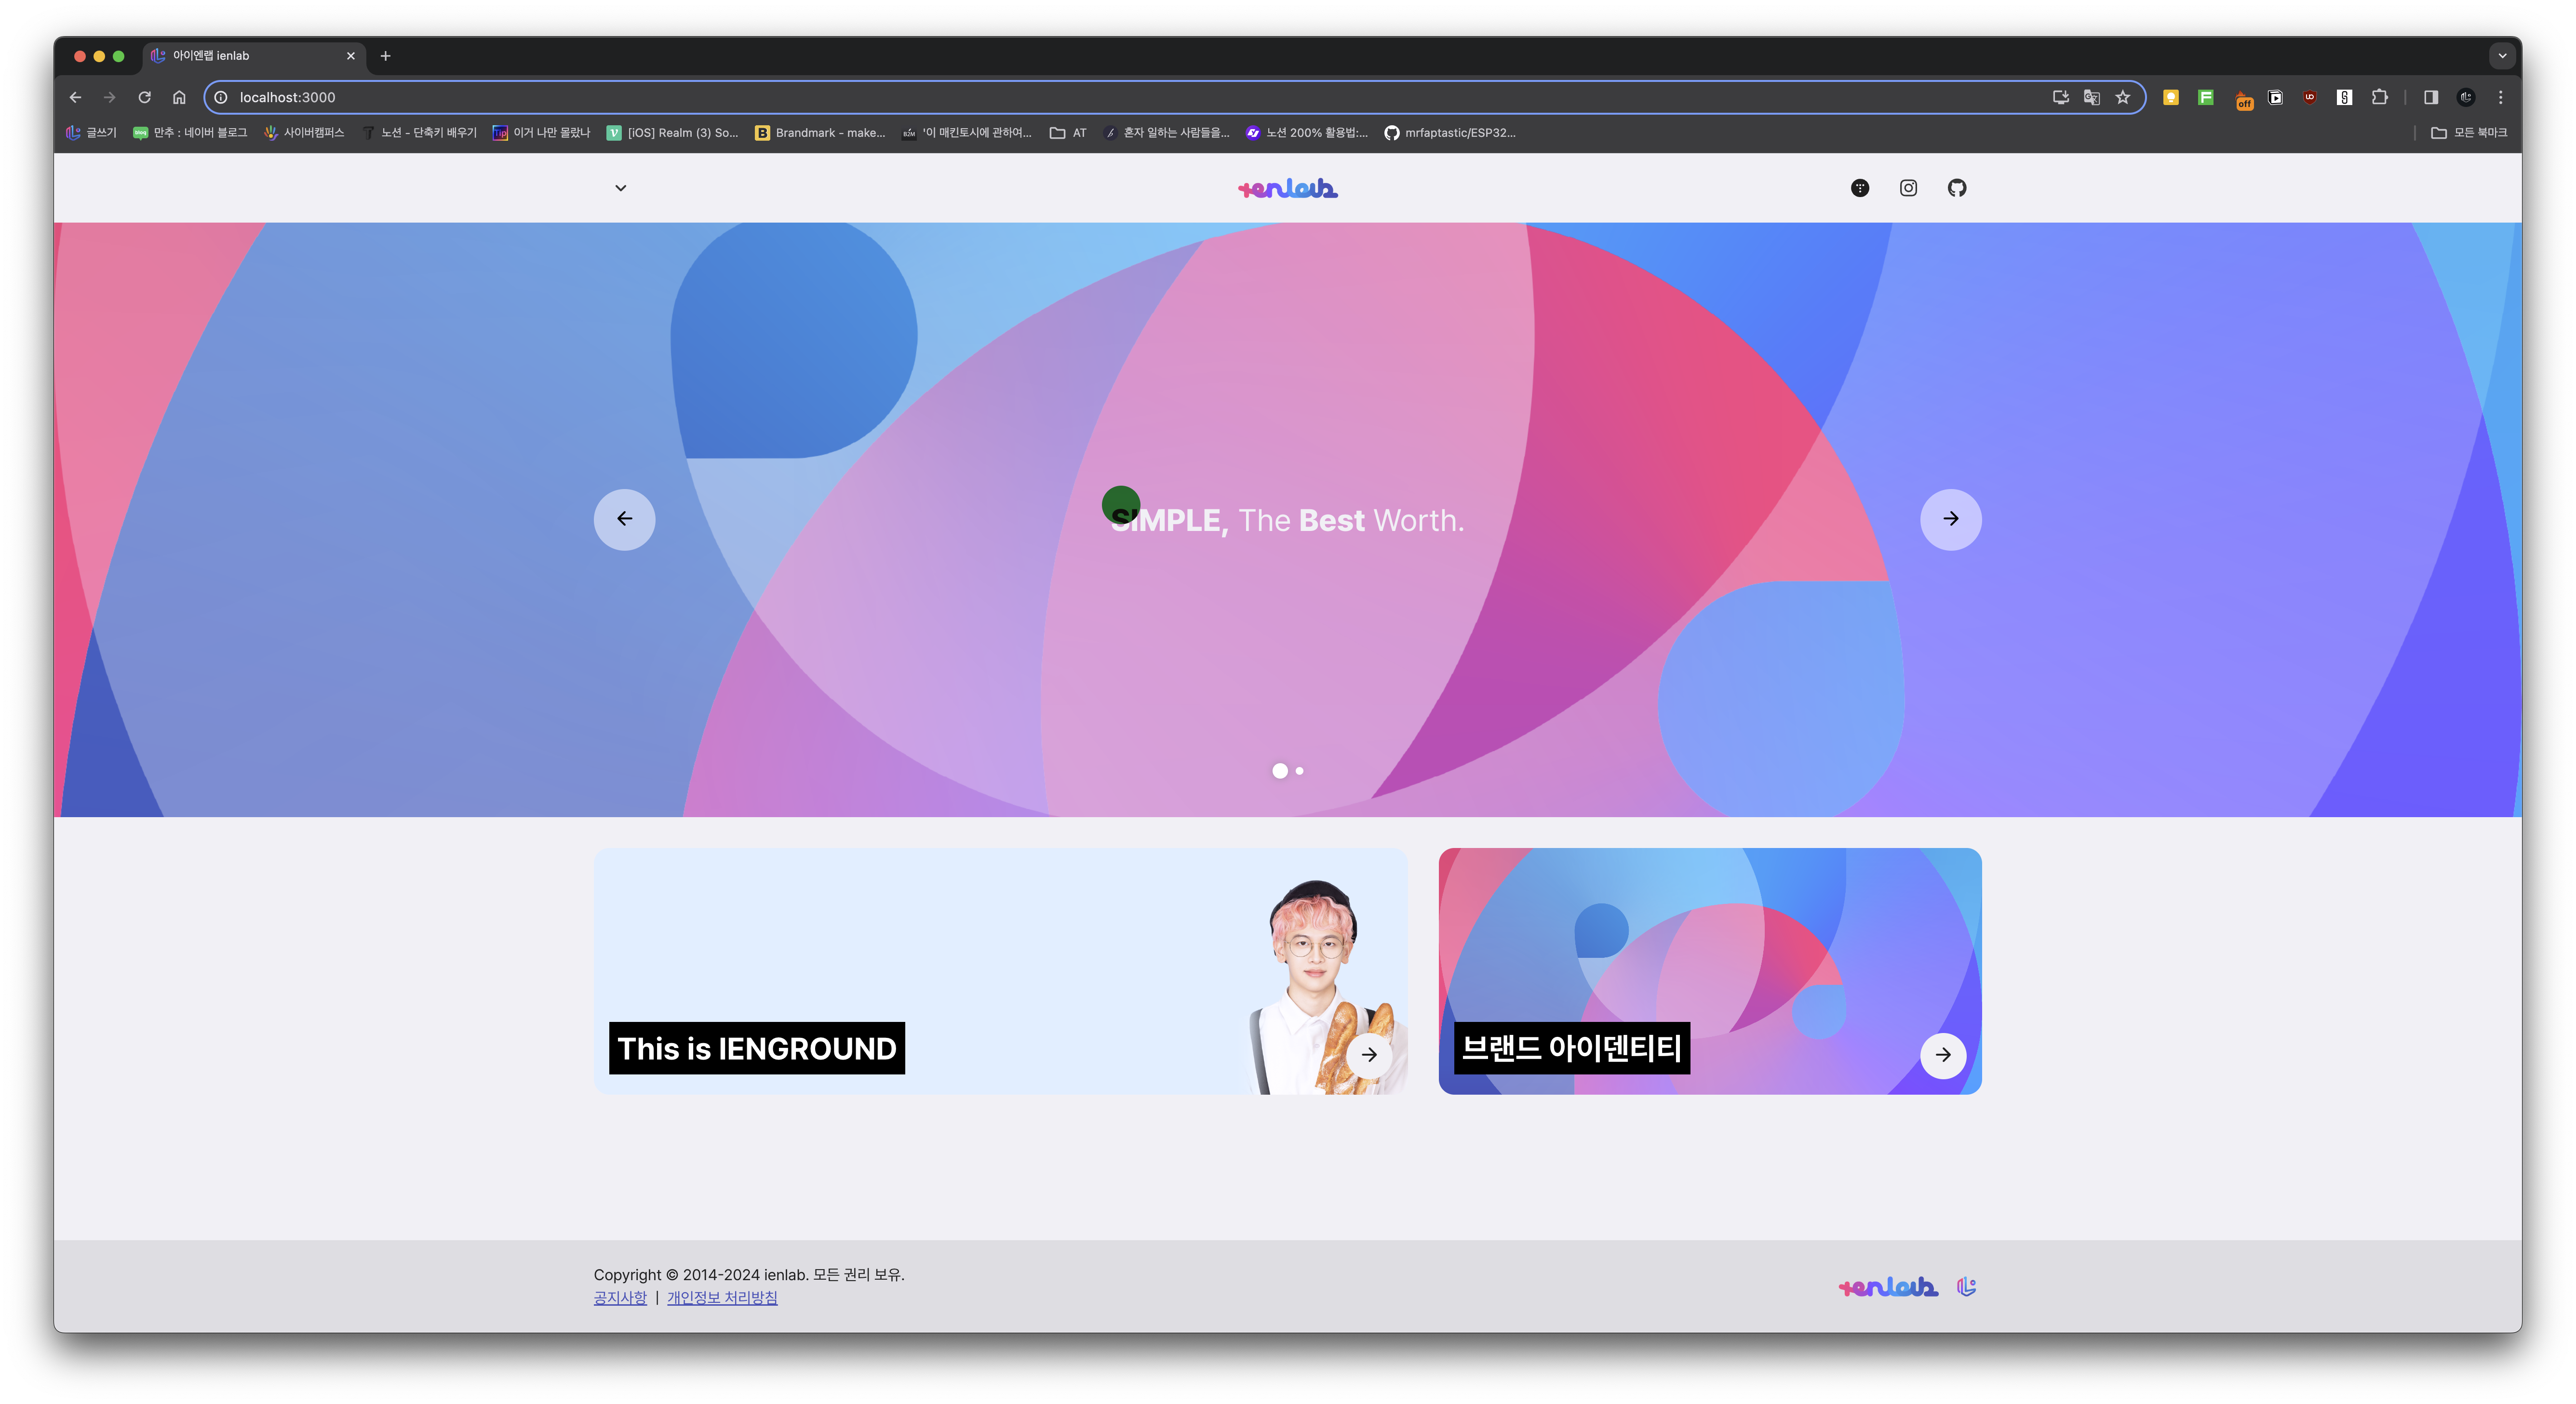Click the Google Translate icon in address bar
Viewport: 2576px width, 1404px height.
[x=2091, y=97]
